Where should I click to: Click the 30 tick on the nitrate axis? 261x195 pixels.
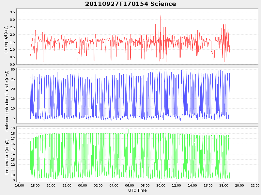point(13,70)
